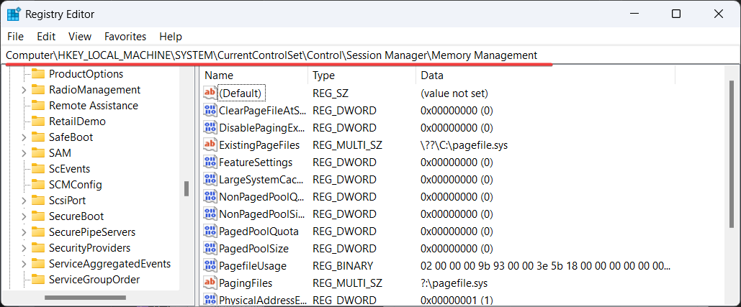
Task: Click the 0x00000001 (1) data cell
Action: 457,300
